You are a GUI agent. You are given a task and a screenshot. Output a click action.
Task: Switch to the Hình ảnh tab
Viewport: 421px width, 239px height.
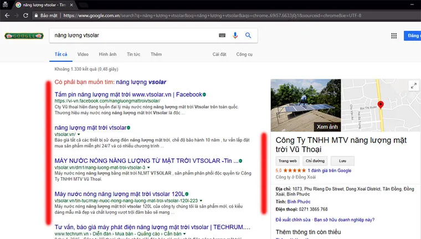107,54
